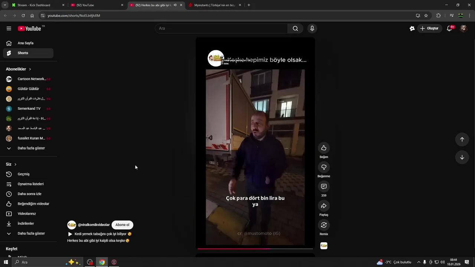The width and height of the screenshot is (475, 267).
Task: Go to Chrome home page button
Action: click(x=32, y=16)
